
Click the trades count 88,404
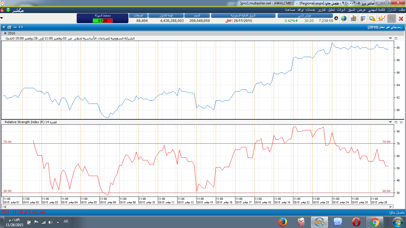pyautogui.click(x=142, y=21)
